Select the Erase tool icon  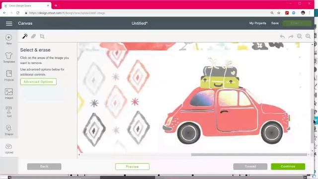pyautogui.click(x=33, y=36)
